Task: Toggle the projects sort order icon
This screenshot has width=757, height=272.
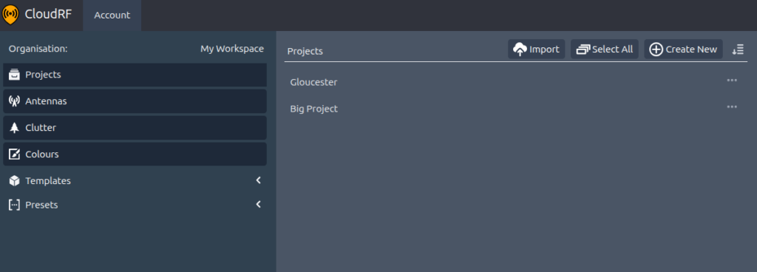Action: tap(738, 50)
